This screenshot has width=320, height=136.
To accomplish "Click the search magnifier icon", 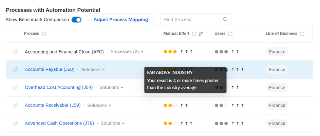I will tap(225, 19).
